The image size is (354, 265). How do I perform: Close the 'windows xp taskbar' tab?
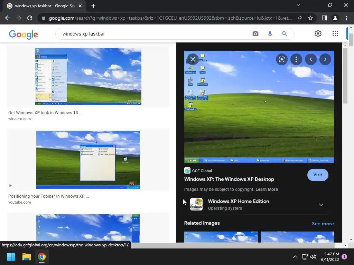tap(80, 6)
